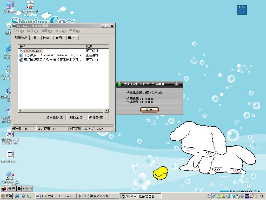Image resolution: width=266 pixels, height=200 pixels.
Task: Sort tasks by the 状态 column header
Action: (96, 46)
